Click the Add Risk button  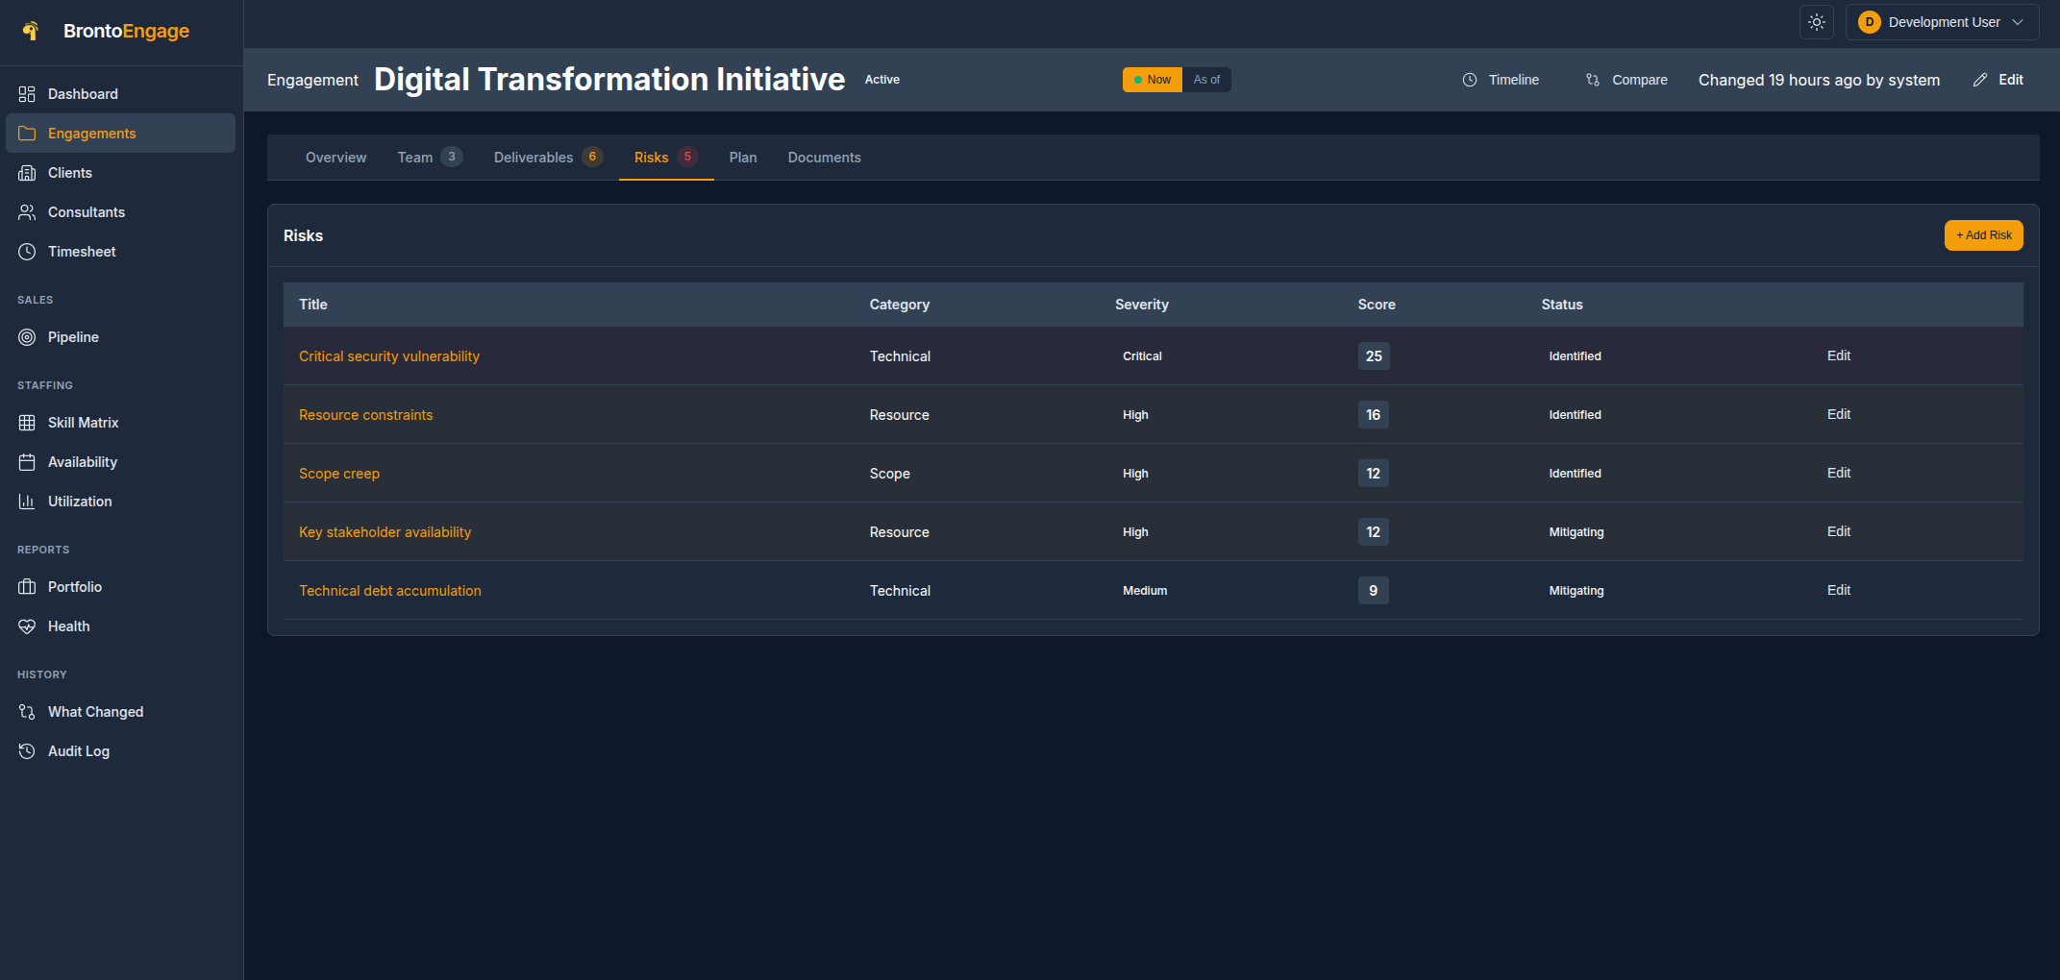coord(1983,234)
